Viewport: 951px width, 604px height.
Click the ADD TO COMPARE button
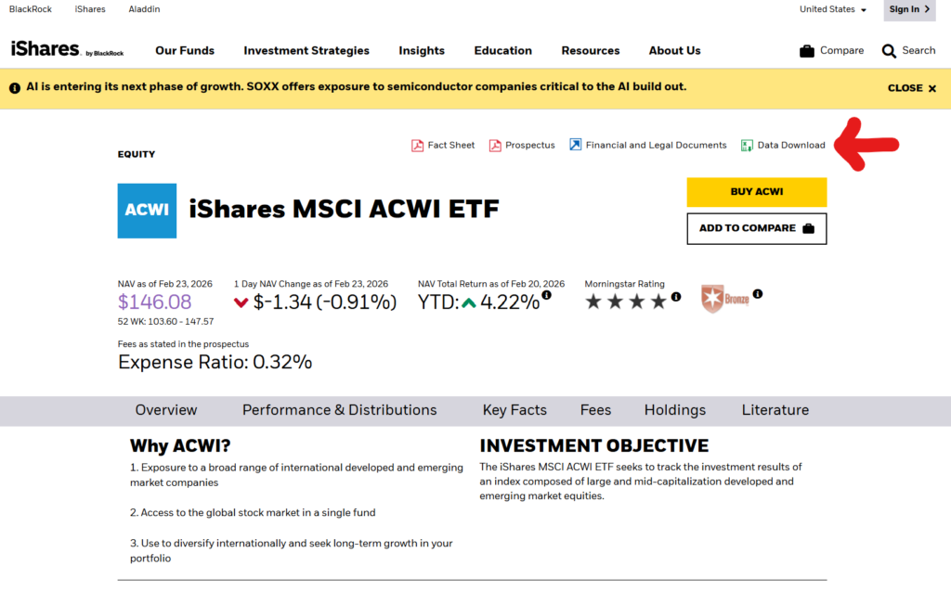[x=756, y=228]
